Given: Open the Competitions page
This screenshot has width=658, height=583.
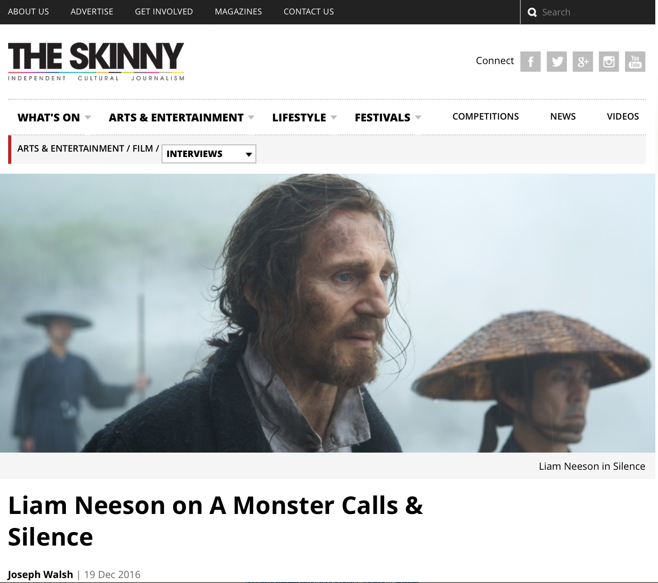Looking at the screenshot, I should (486, 116).
